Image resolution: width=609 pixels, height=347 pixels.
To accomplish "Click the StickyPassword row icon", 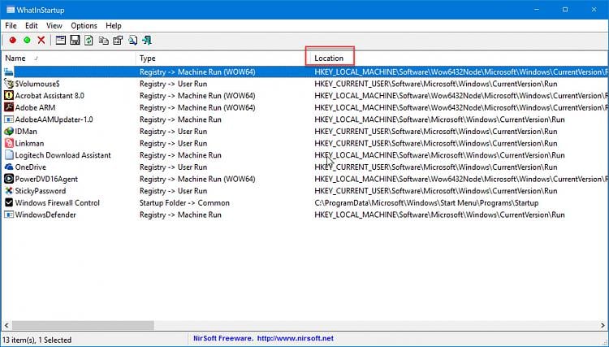I will pos(9,191).
